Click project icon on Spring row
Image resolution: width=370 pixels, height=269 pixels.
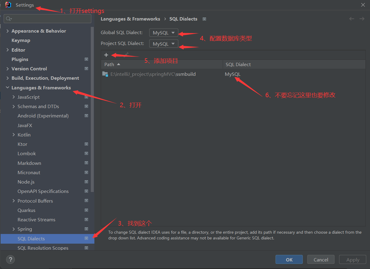[x=86, y=229]
